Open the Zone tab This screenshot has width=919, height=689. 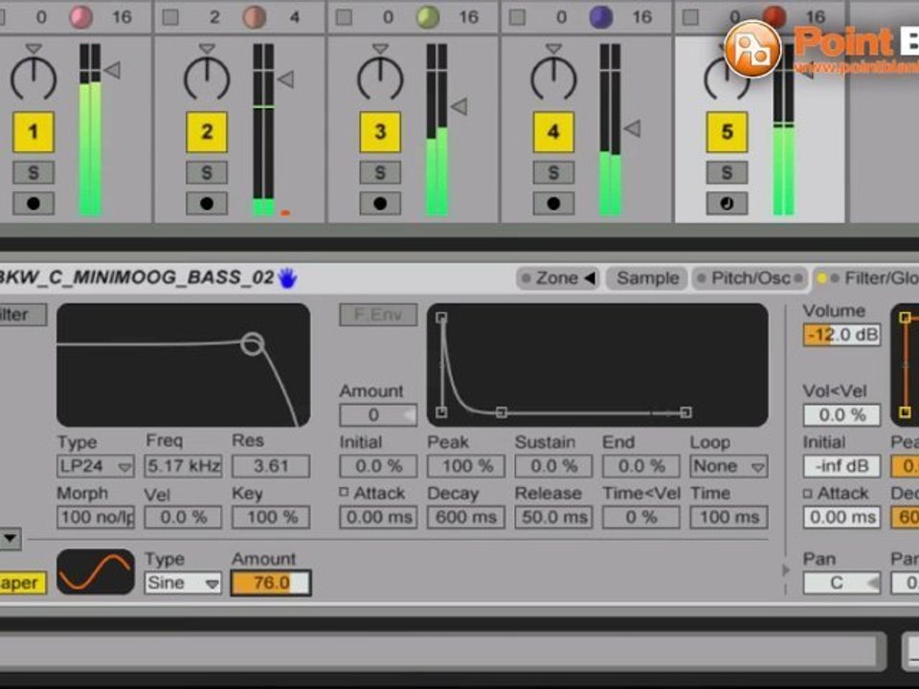[558, 278]
